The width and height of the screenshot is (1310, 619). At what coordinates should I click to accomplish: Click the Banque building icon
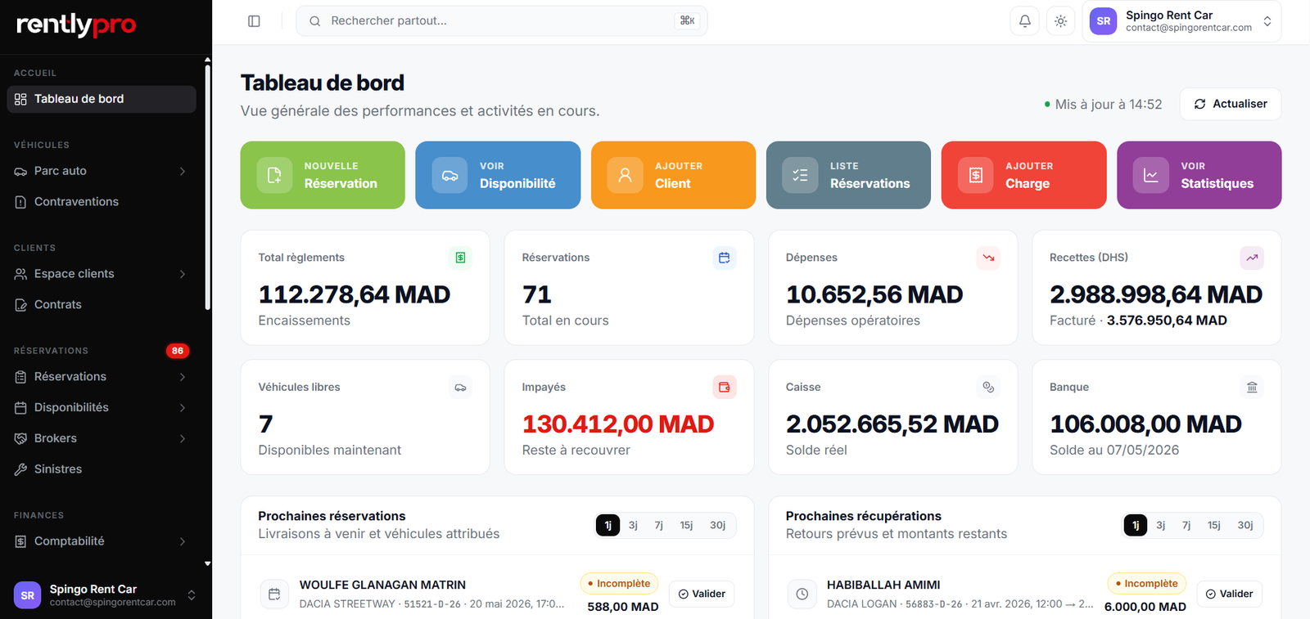(x=1252, y=388)
